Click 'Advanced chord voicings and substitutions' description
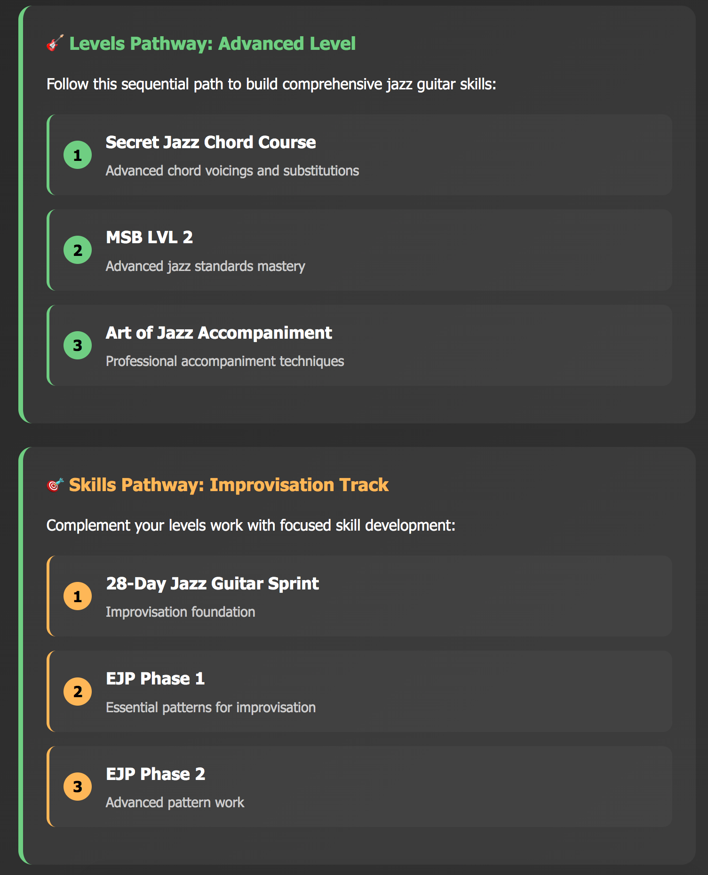Viewport: 708px width, 875px height. [232, 170]
